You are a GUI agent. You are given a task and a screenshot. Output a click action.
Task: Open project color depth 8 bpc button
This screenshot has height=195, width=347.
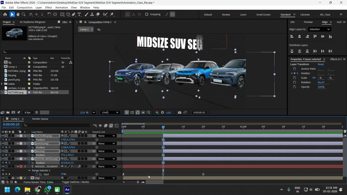pyautogui.click(x=28, y=112)
